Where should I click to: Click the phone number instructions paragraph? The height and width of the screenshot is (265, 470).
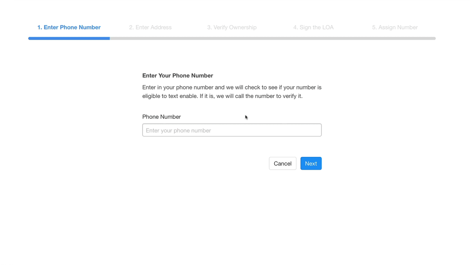232,91
